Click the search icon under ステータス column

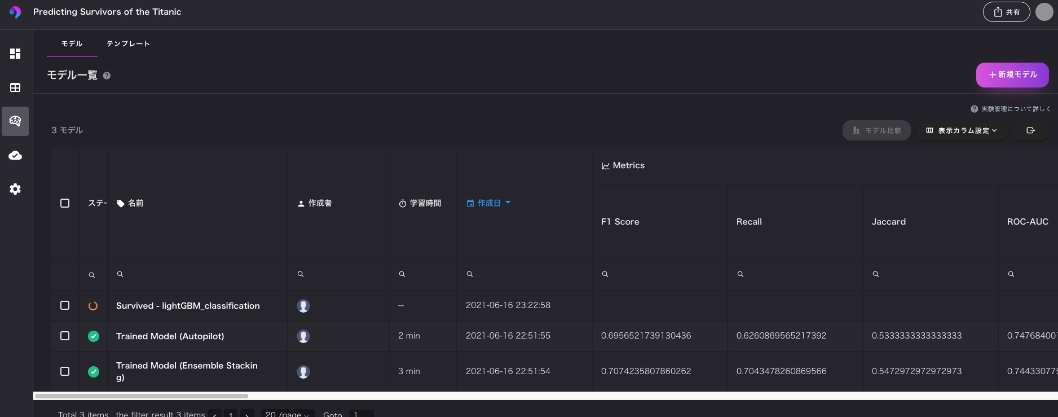point(92,275)
